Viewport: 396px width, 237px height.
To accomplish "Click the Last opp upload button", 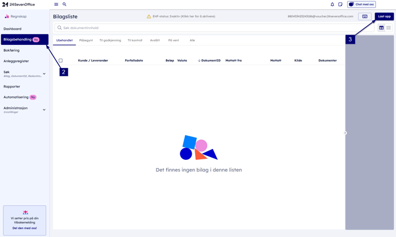I will (384, 17).
